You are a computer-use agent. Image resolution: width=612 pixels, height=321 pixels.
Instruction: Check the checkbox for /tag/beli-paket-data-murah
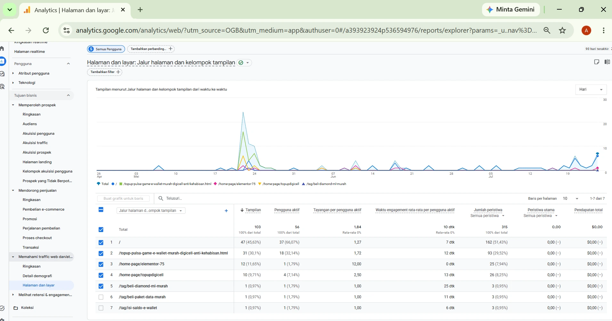pyautogui.click(x=101, y=297)
